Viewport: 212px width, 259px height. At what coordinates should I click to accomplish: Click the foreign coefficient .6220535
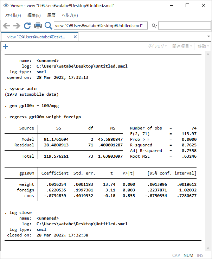pos(56,190)
